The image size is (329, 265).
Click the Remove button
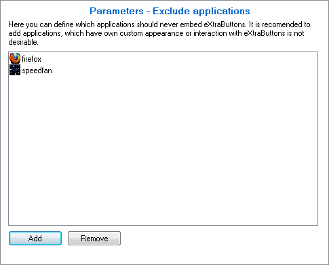[94, 238]
